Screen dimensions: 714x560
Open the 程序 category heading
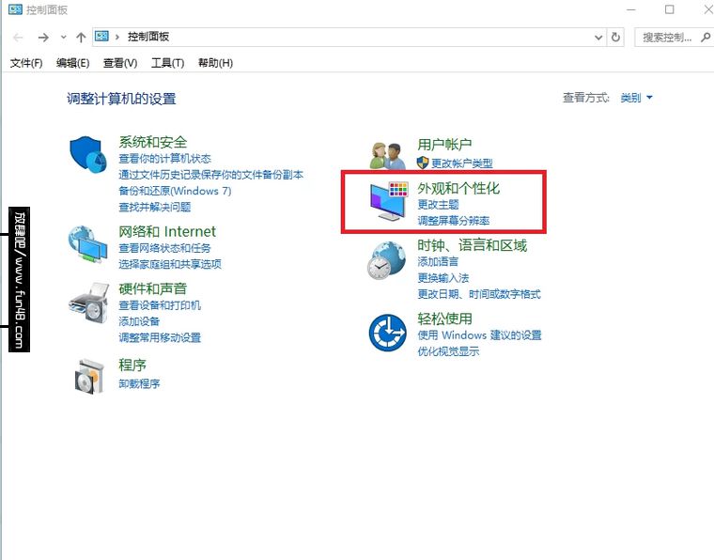pos(132,366)
